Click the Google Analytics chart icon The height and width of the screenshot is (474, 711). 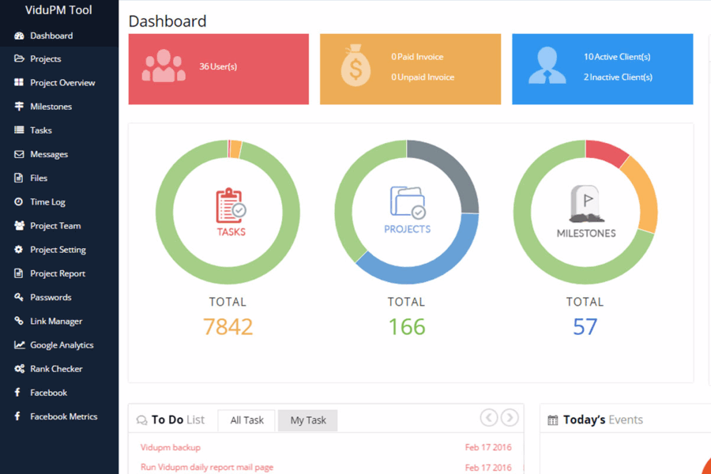click(x=19, y=344)
